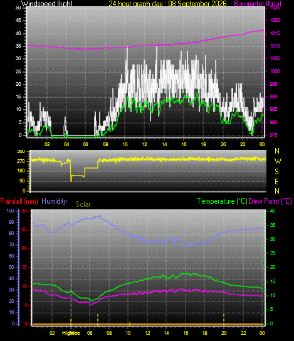Click the E compass direction label
294x341 pixels.
[276, 181]
